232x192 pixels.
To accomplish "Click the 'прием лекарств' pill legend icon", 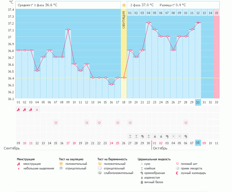I will 178,168.
